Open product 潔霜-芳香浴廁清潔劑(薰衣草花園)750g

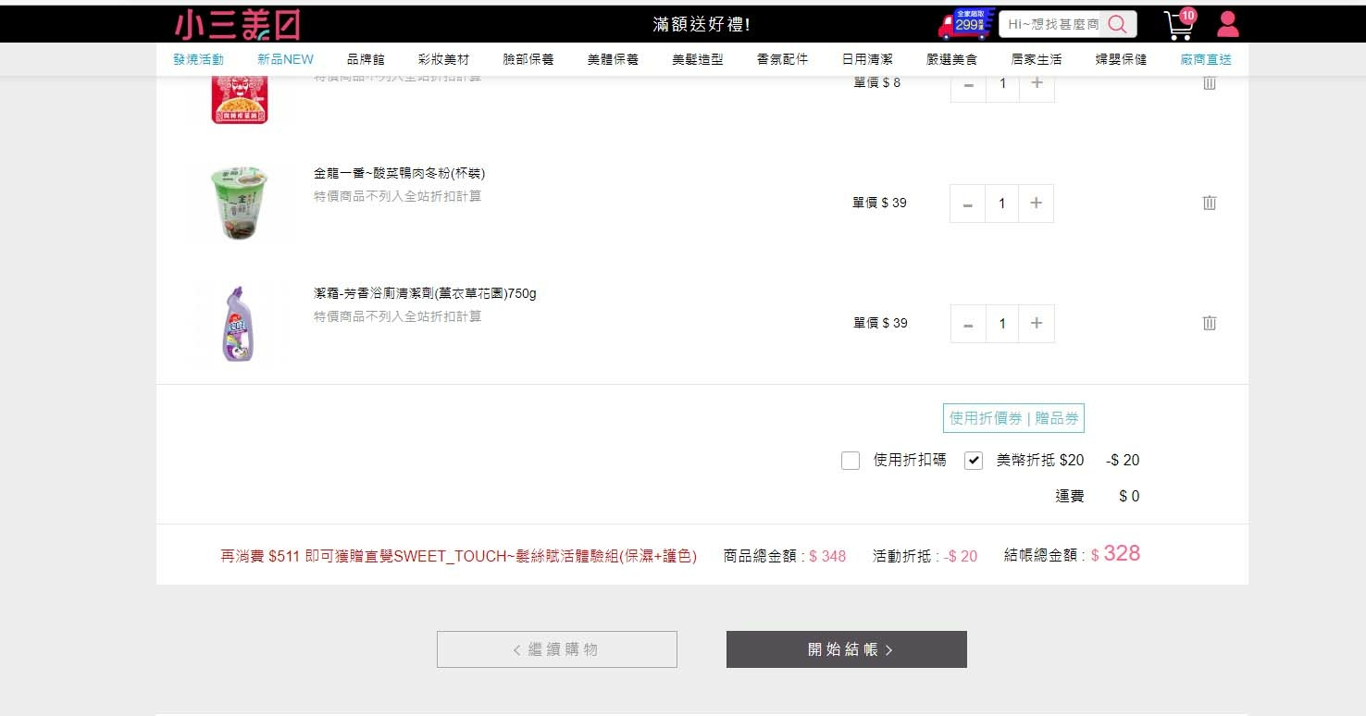(425, 293)
